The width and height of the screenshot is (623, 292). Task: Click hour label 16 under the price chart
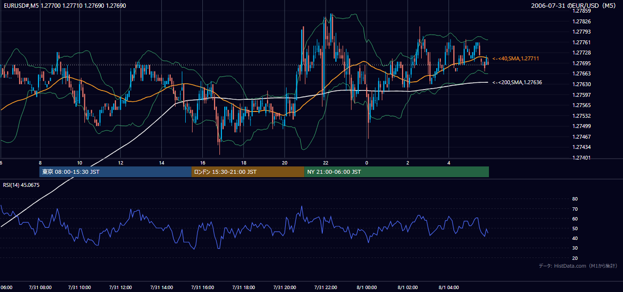[203, 163]
